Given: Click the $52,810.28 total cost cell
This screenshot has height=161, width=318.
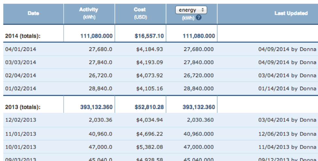Looking at the screenshot, I should pos(149,107).
